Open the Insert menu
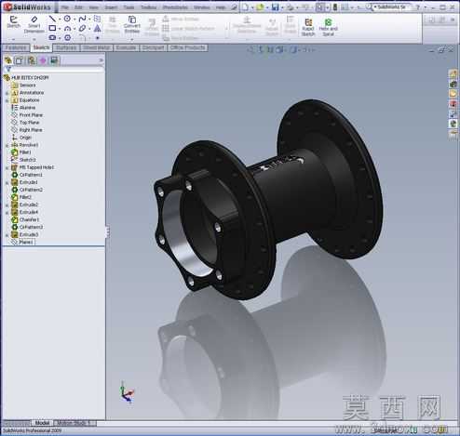The height and width of the screenshot is (436, 460). 111,7
